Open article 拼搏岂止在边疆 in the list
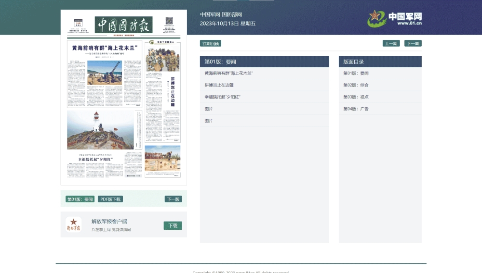 [x=219, y=85]
